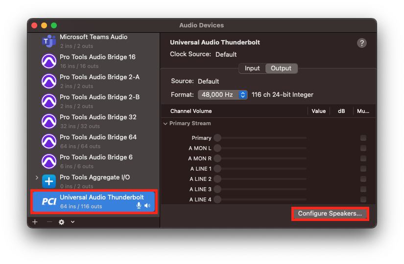Click the Audio Devices window title
This screenshot has height=264, width=404.
[x=201, y=25]
